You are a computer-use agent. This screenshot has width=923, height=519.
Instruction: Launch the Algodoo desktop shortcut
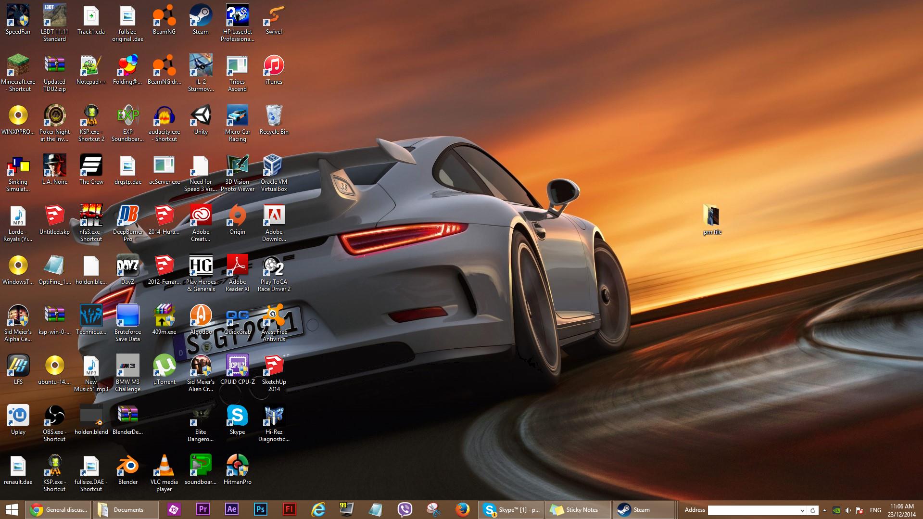point(201,320)
